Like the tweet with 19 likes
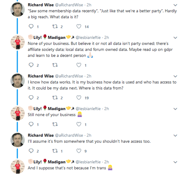The height and width of the screenshot is (175, 189). coord(78,98)
